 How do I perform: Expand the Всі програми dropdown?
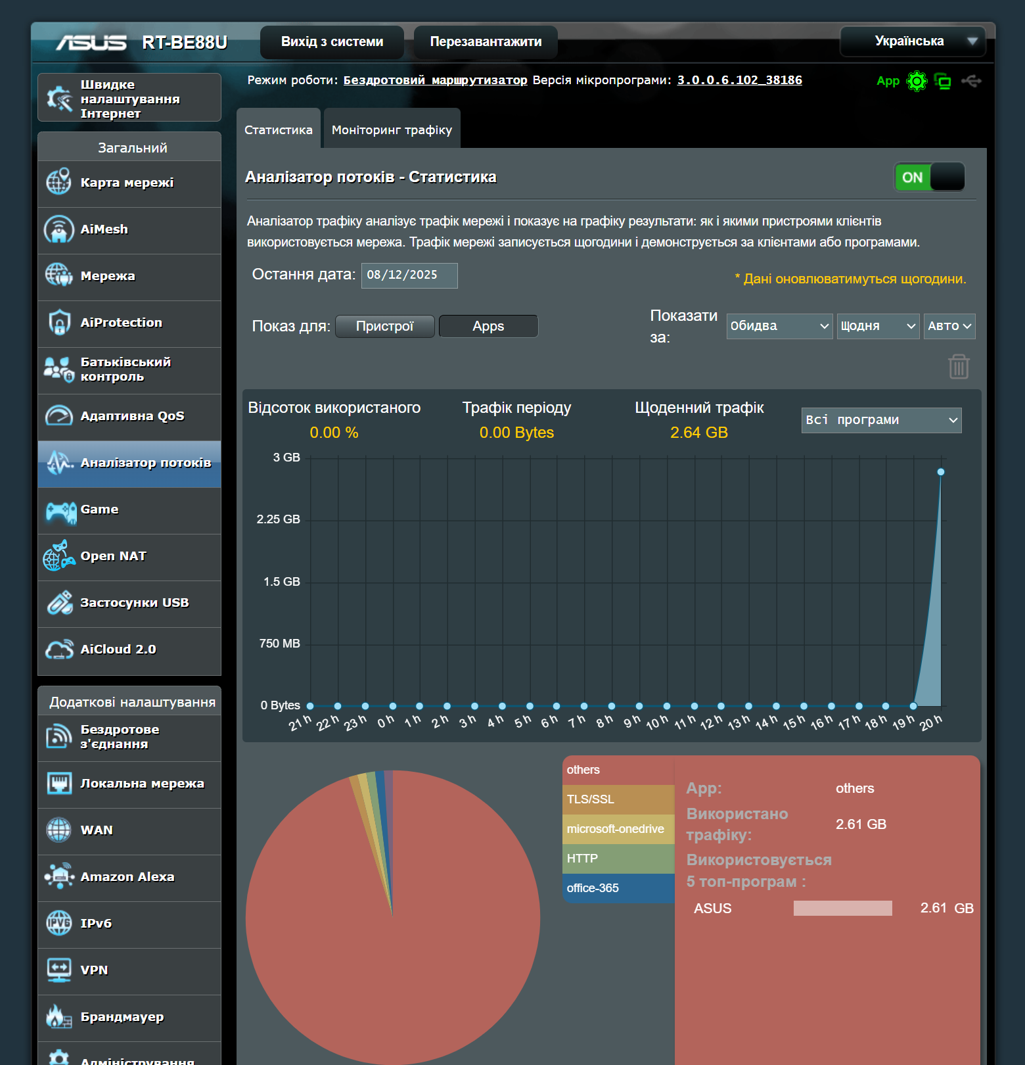[881, 420]
